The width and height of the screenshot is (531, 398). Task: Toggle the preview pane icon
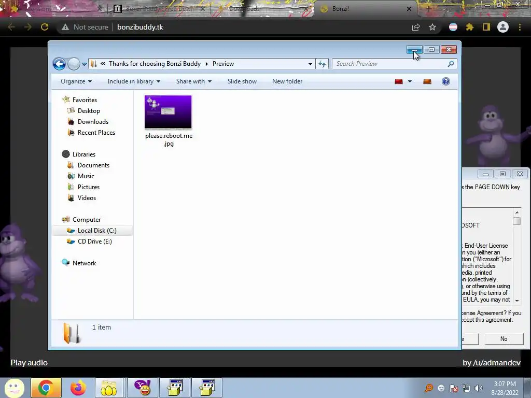(427, 81)
